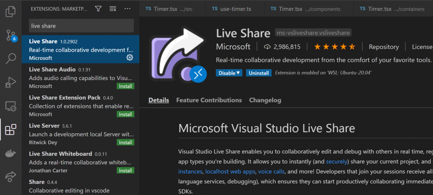The width and height of the screenshot is (433, 195).
Task: Click the Microsoft Visual Studio Live Share heading
Action: click(x=267, y=129)
